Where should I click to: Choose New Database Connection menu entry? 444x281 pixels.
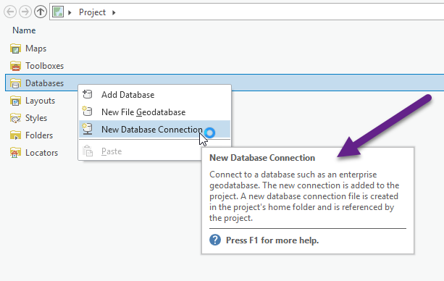tap(154, 129)
